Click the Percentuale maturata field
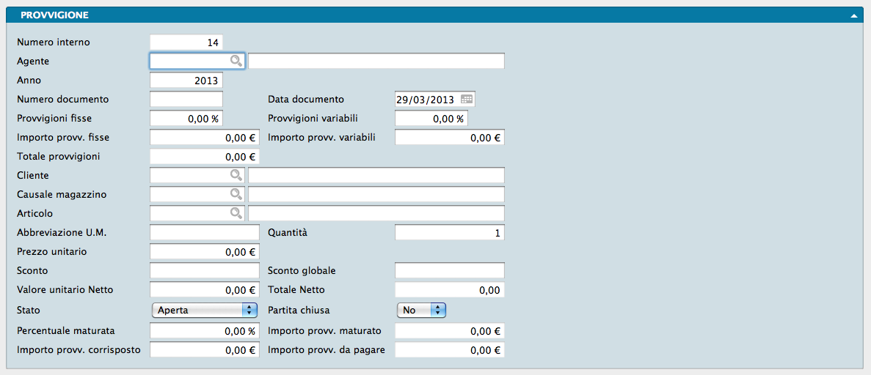Viewport: 871px width, 375px height. [204, 331]
